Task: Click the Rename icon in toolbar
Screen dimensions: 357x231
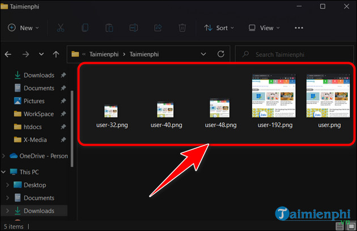Action: 133,28
